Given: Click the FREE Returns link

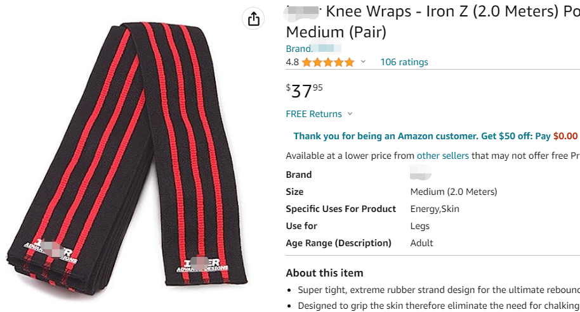Looking at the screenshot, I should point(313,114).
